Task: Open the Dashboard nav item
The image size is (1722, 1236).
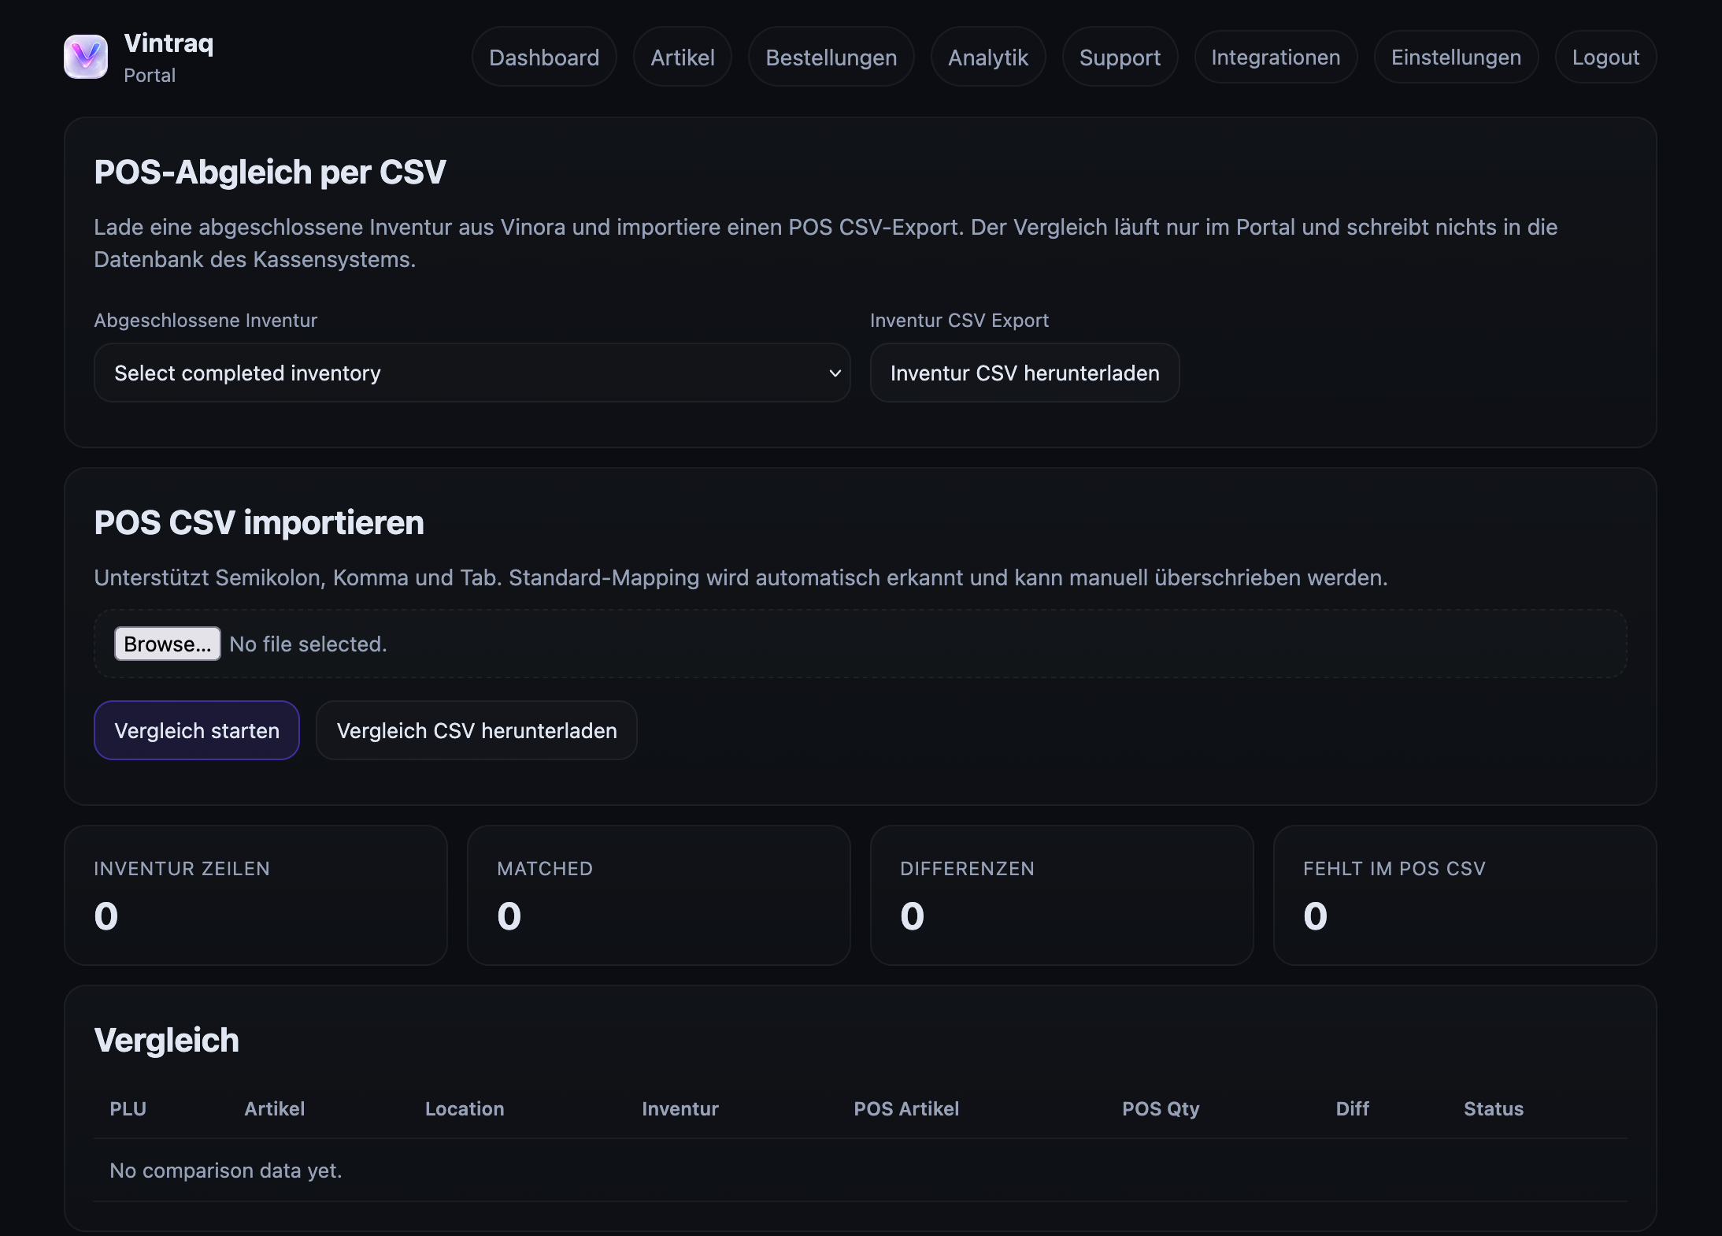Action: pos(544,58)
